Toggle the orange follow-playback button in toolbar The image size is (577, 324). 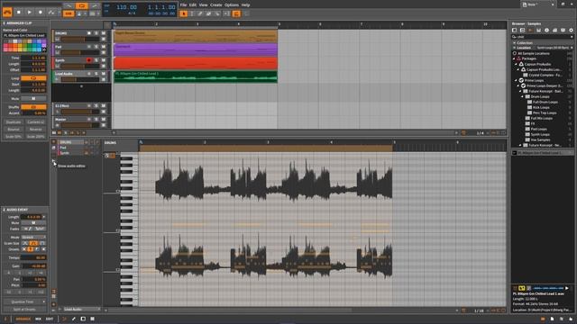point(236,13)
